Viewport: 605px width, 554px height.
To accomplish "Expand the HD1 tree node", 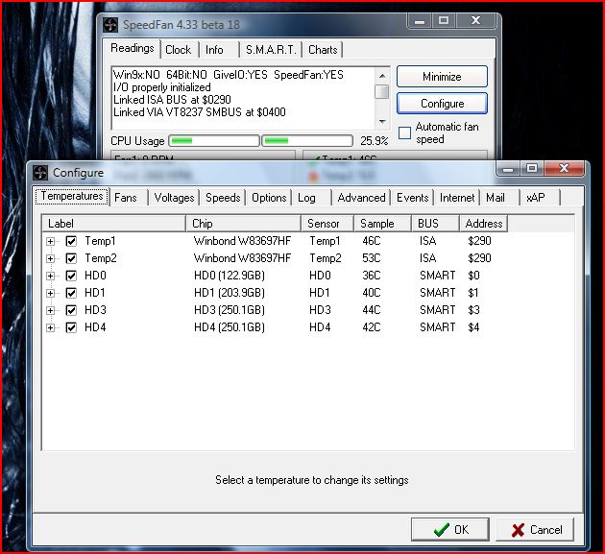I will (50, 293).
